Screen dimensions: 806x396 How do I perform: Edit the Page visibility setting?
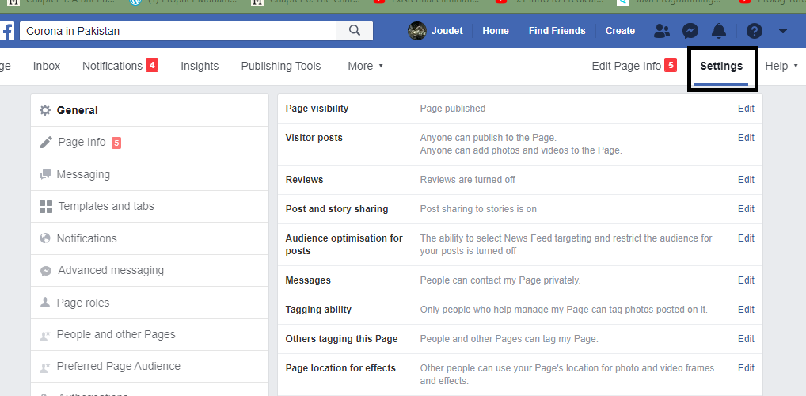pyautogui.click(x=747, y=109)
